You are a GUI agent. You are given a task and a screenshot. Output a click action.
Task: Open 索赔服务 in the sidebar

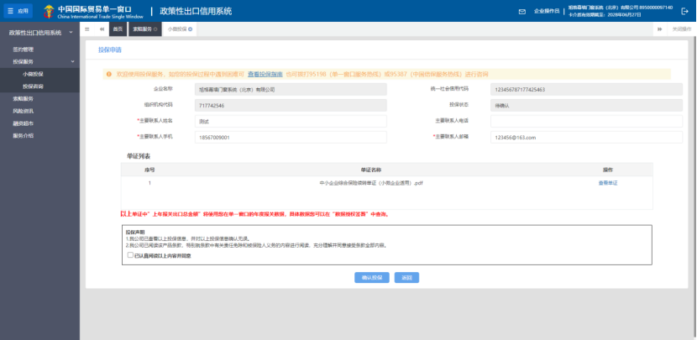tap(24, 99)
